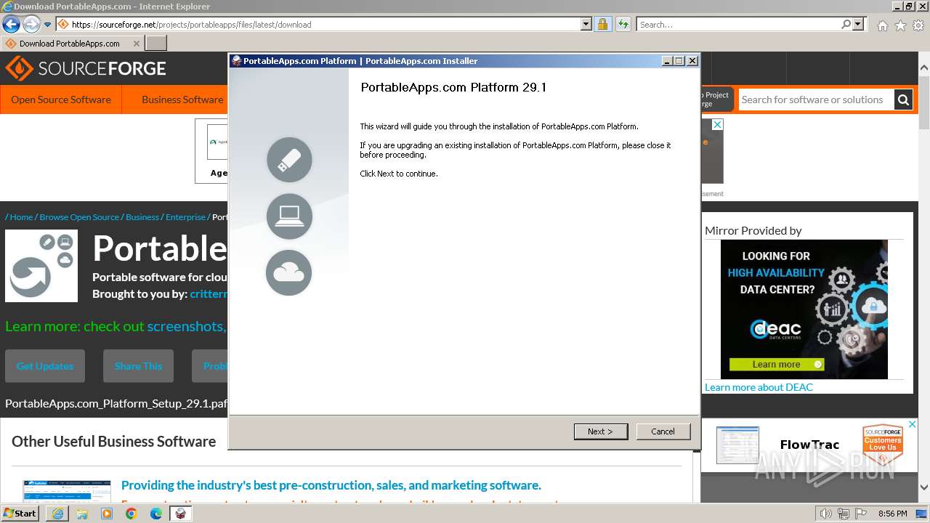930x523 pixels.
Task: Click the USB drive icon in installer
Action: [289, 160]
